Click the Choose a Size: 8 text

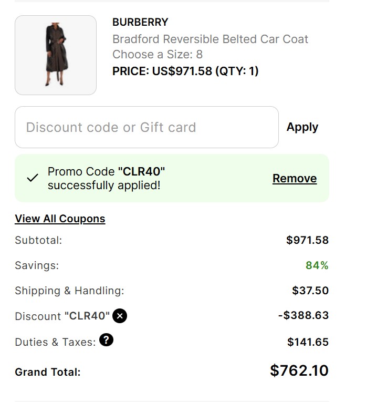click(158, 54)
